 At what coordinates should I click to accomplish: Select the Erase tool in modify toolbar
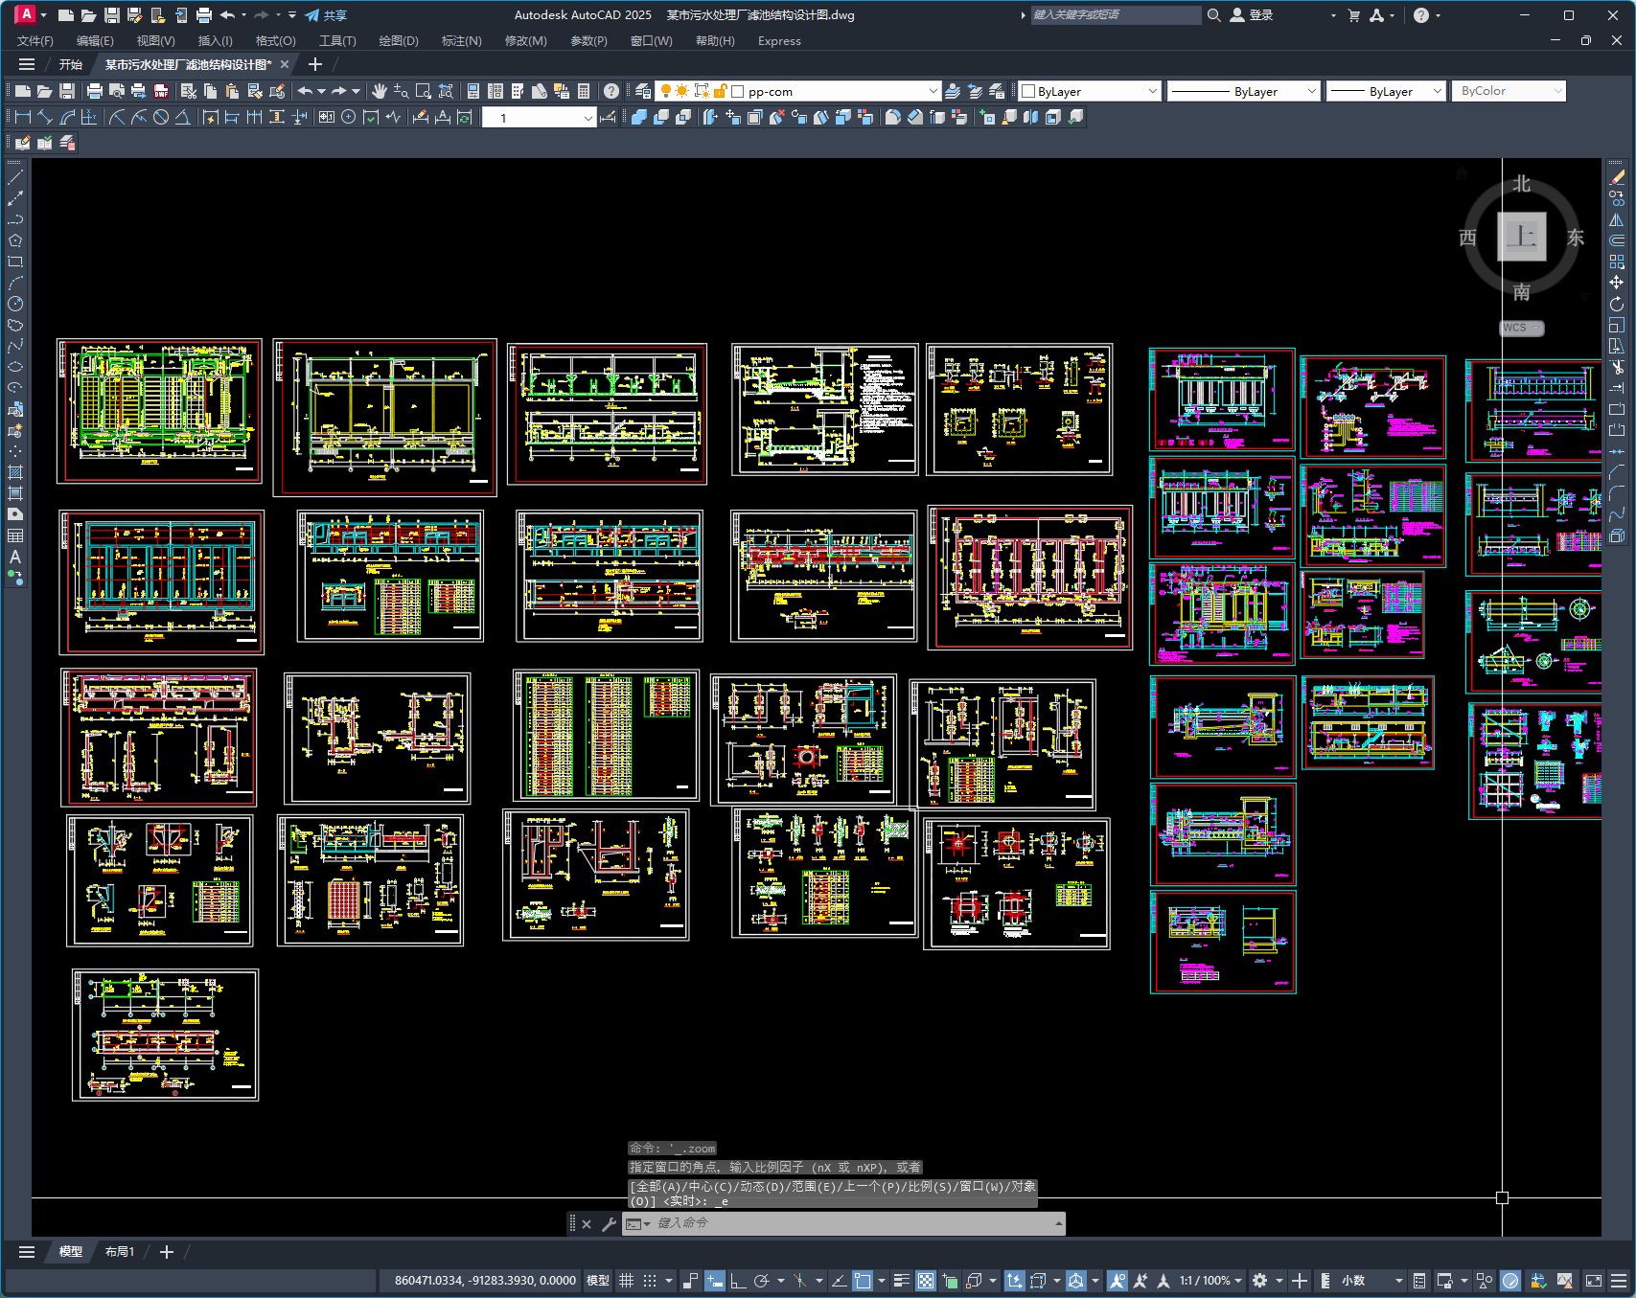pos(1617,177)
